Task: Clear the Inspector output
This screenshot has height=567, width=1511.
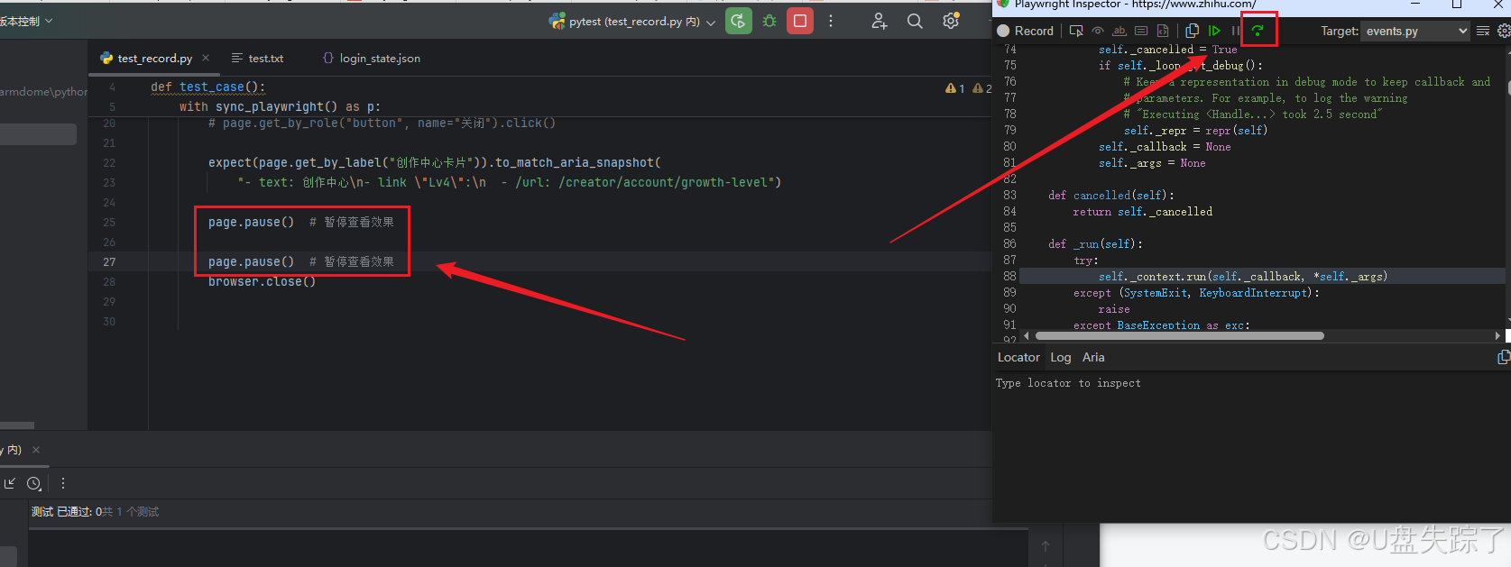Action: (1482, 31)
